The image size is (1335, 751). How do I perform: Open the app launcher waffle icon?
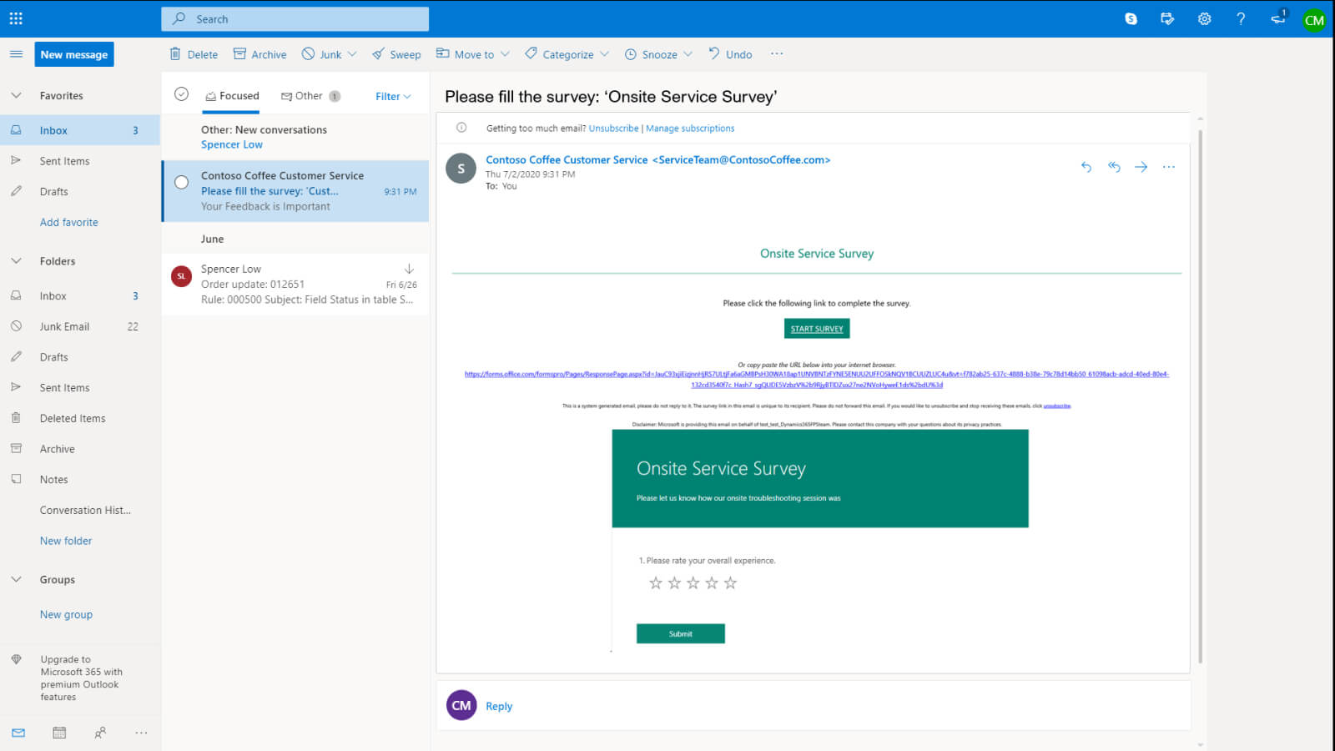pyautogui.click(x=16, y=18)
